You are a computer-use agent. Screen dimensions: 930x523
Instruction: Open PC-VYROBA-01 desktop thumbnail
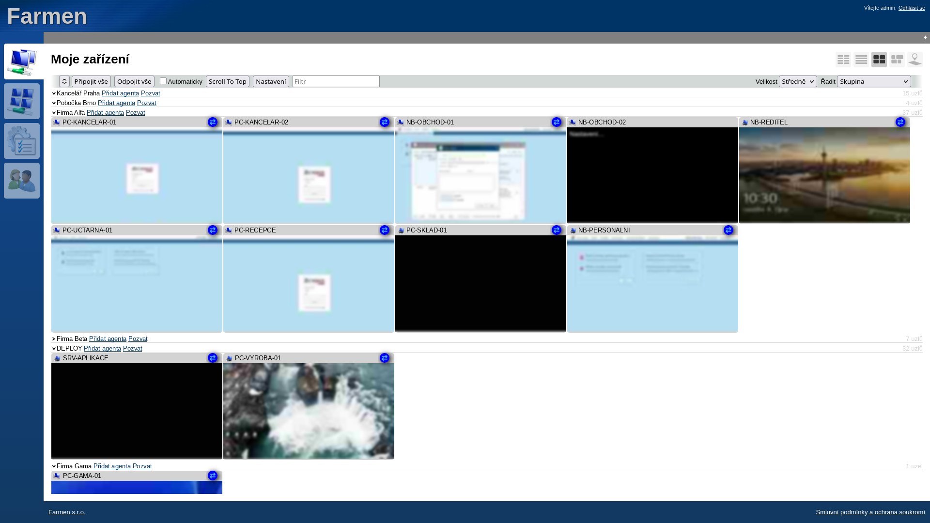coord(309,411)
